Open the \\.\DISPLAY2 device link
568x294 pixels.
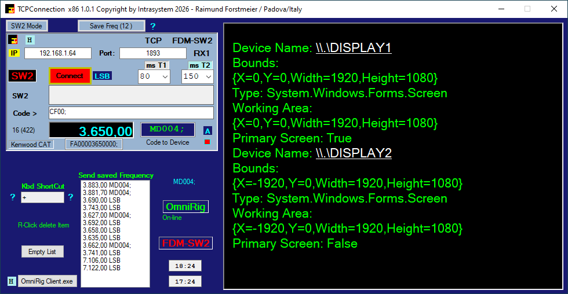(x=354, y=153)
